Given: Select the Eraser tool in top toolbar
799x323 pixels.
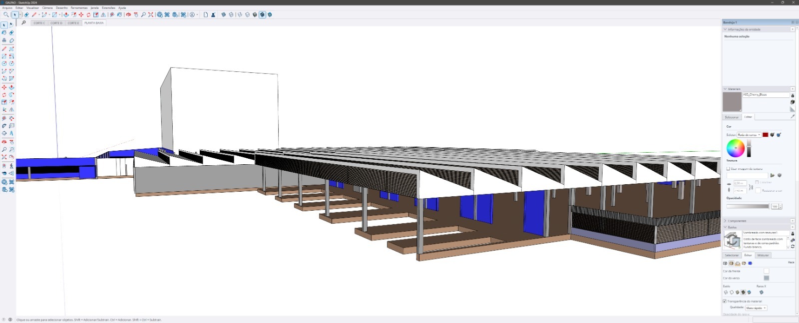Looking at the screenshot, I should (x=27, y=15).
